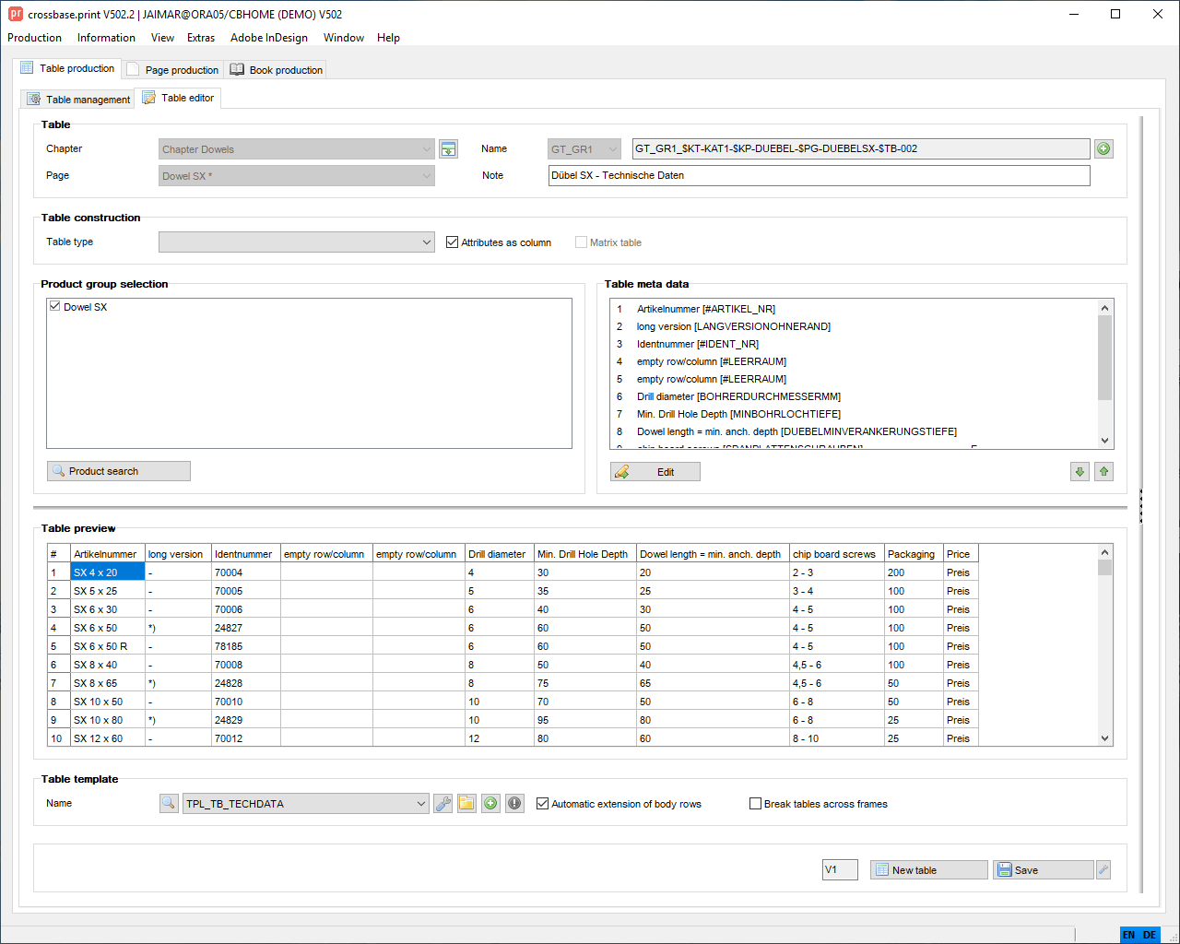Click the warning info icon in Table template
Viewport: 1180px width, 944px height.
click(x=514, y=803)
